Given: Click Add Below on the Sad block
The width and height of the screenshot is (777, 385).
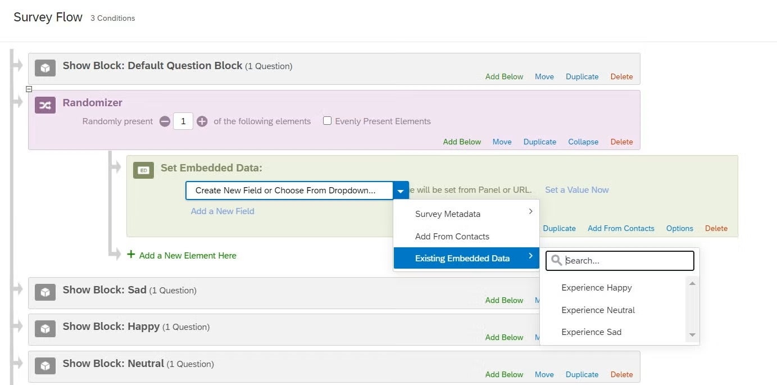Looking at the screenshot, I should click(504, 300).
